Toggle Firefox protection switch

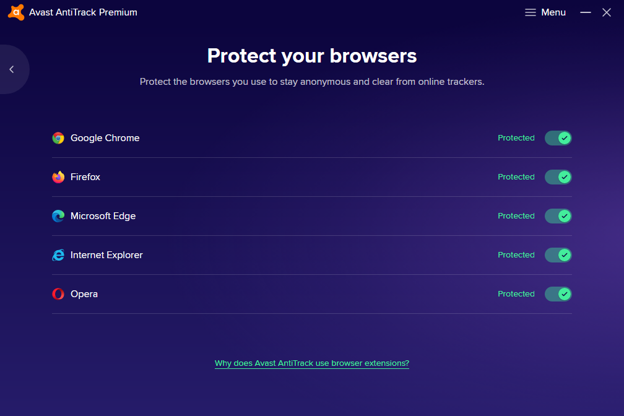pyautogui.click(x=558, y=177)
